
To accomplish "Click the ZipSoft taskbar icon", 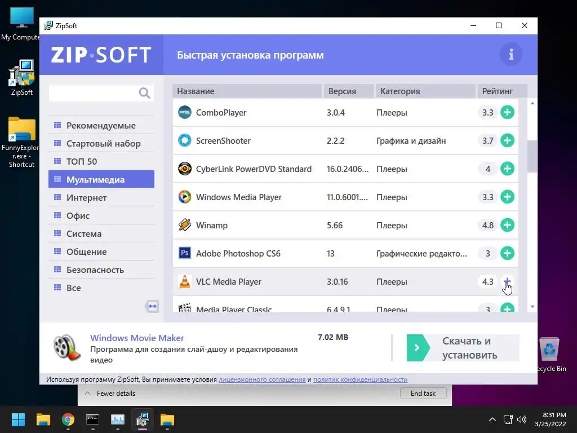I will [x=142, y=419].
